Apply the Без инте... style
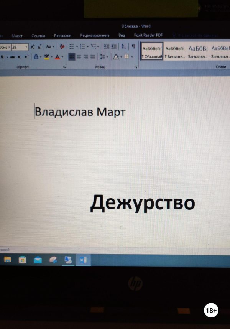 pos(175,52)
